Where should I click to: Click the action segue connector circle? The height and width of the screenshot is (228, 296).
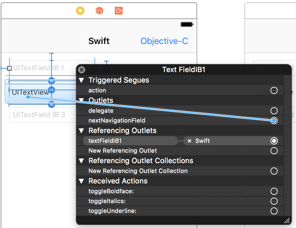(x=274, y=90)
